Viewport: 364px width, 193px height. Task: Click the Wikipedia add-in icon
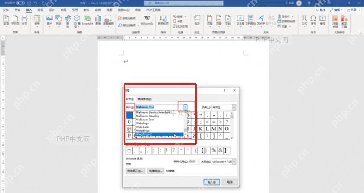click(x=147, y=20)
